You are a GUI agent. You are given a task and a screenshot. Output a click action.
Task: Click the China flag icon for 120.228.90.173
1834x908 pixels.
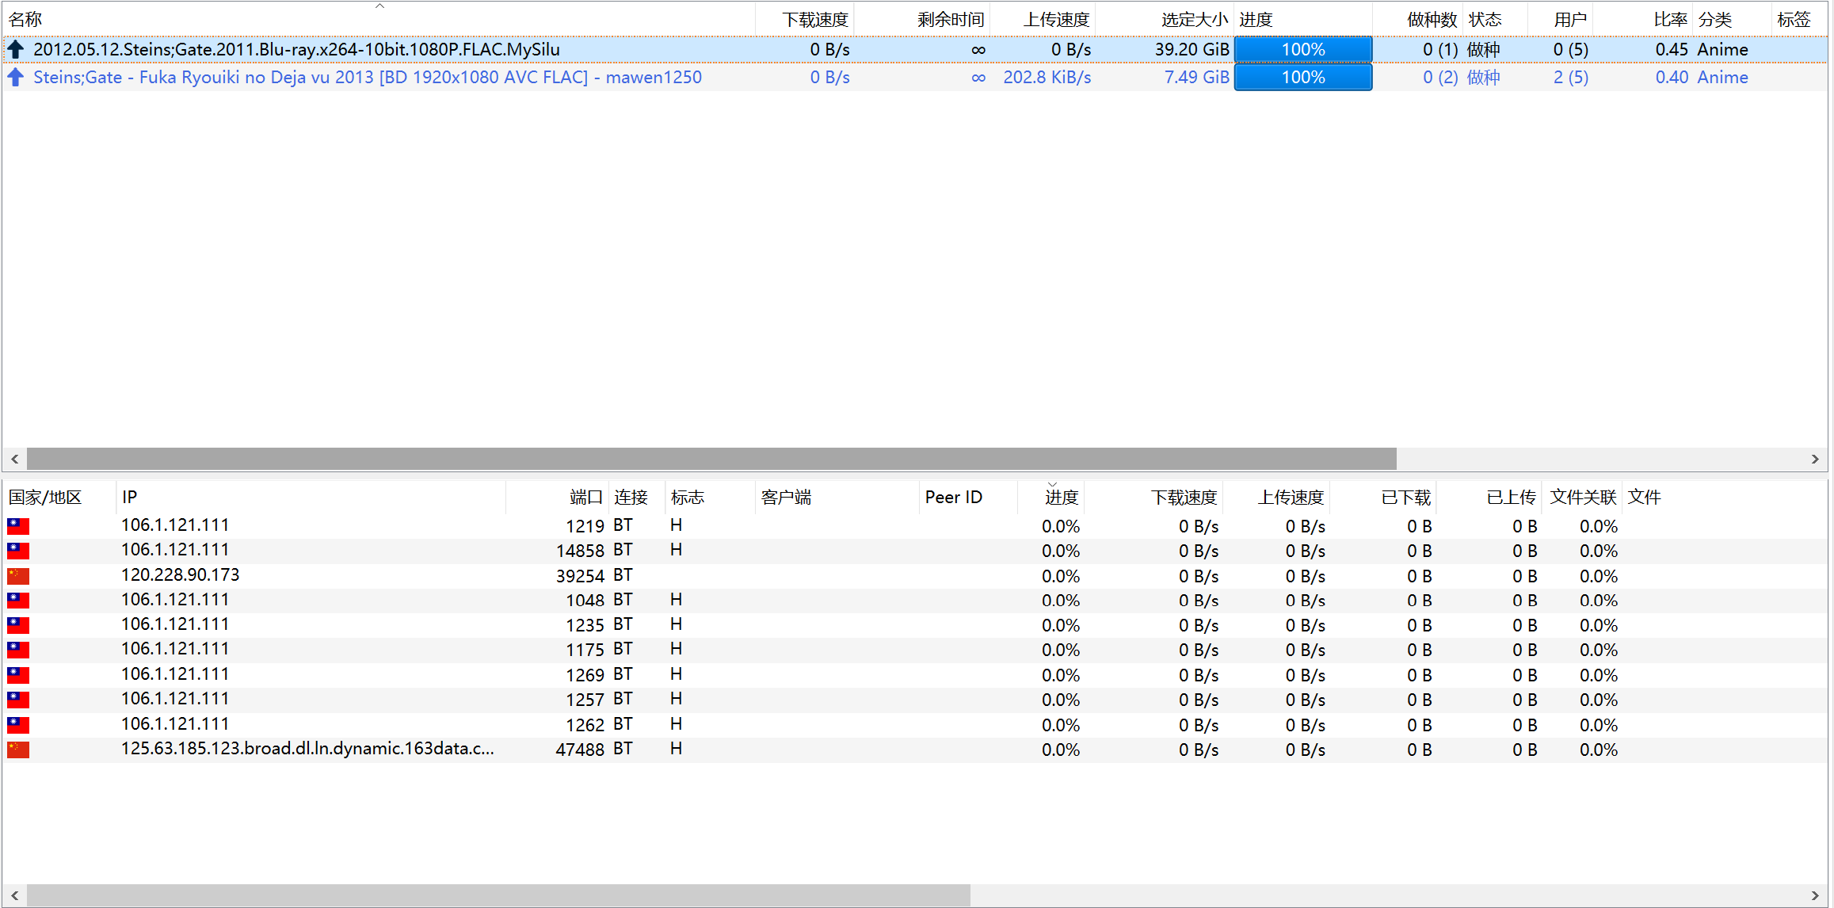point(18,576)
